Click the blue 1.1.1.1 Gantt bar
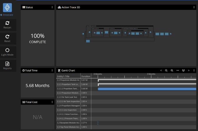This screenshot has width=198, height=131. tap(147, 89)
